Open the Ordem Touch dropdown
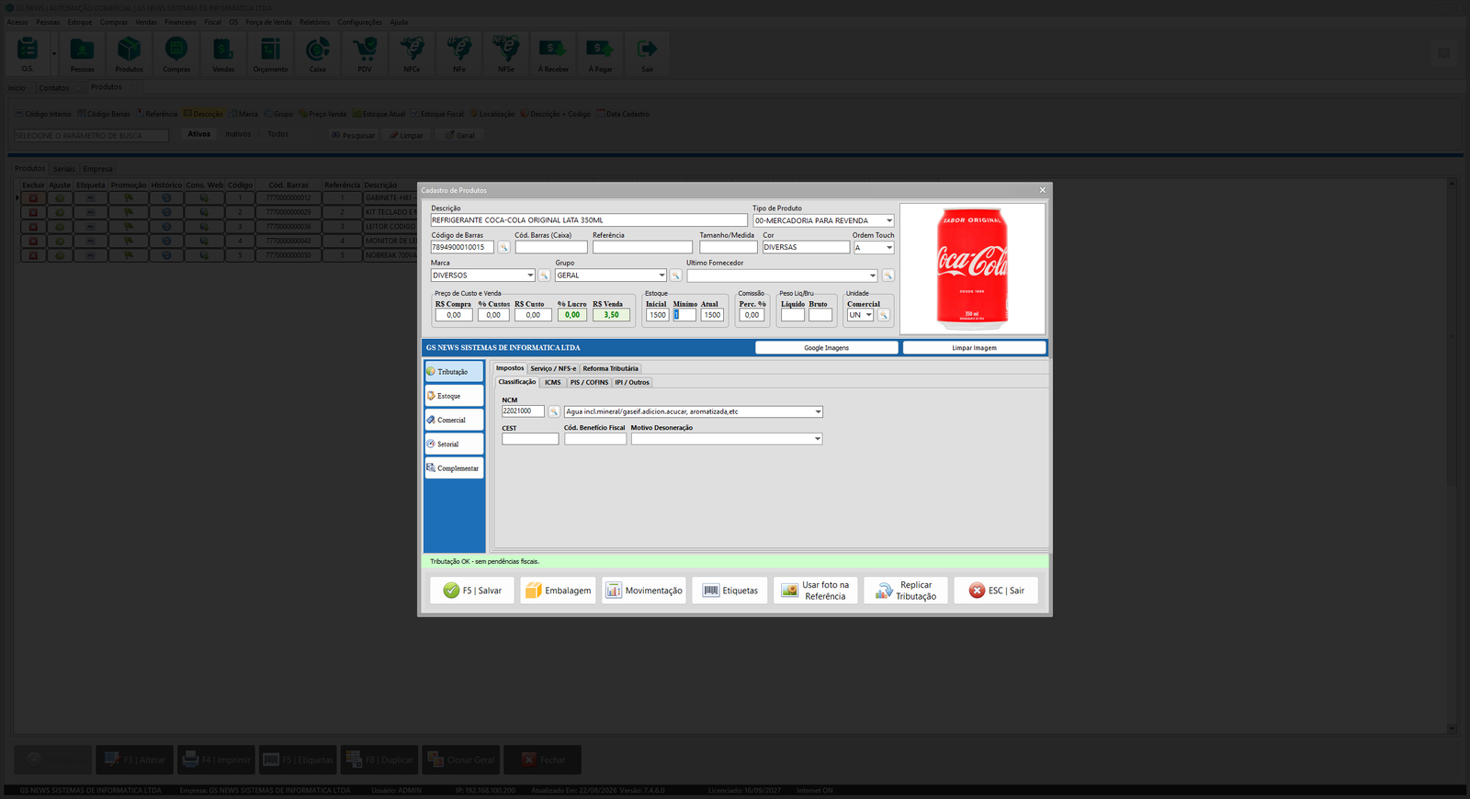This screenshot has width=1470, height=799. 888,248
